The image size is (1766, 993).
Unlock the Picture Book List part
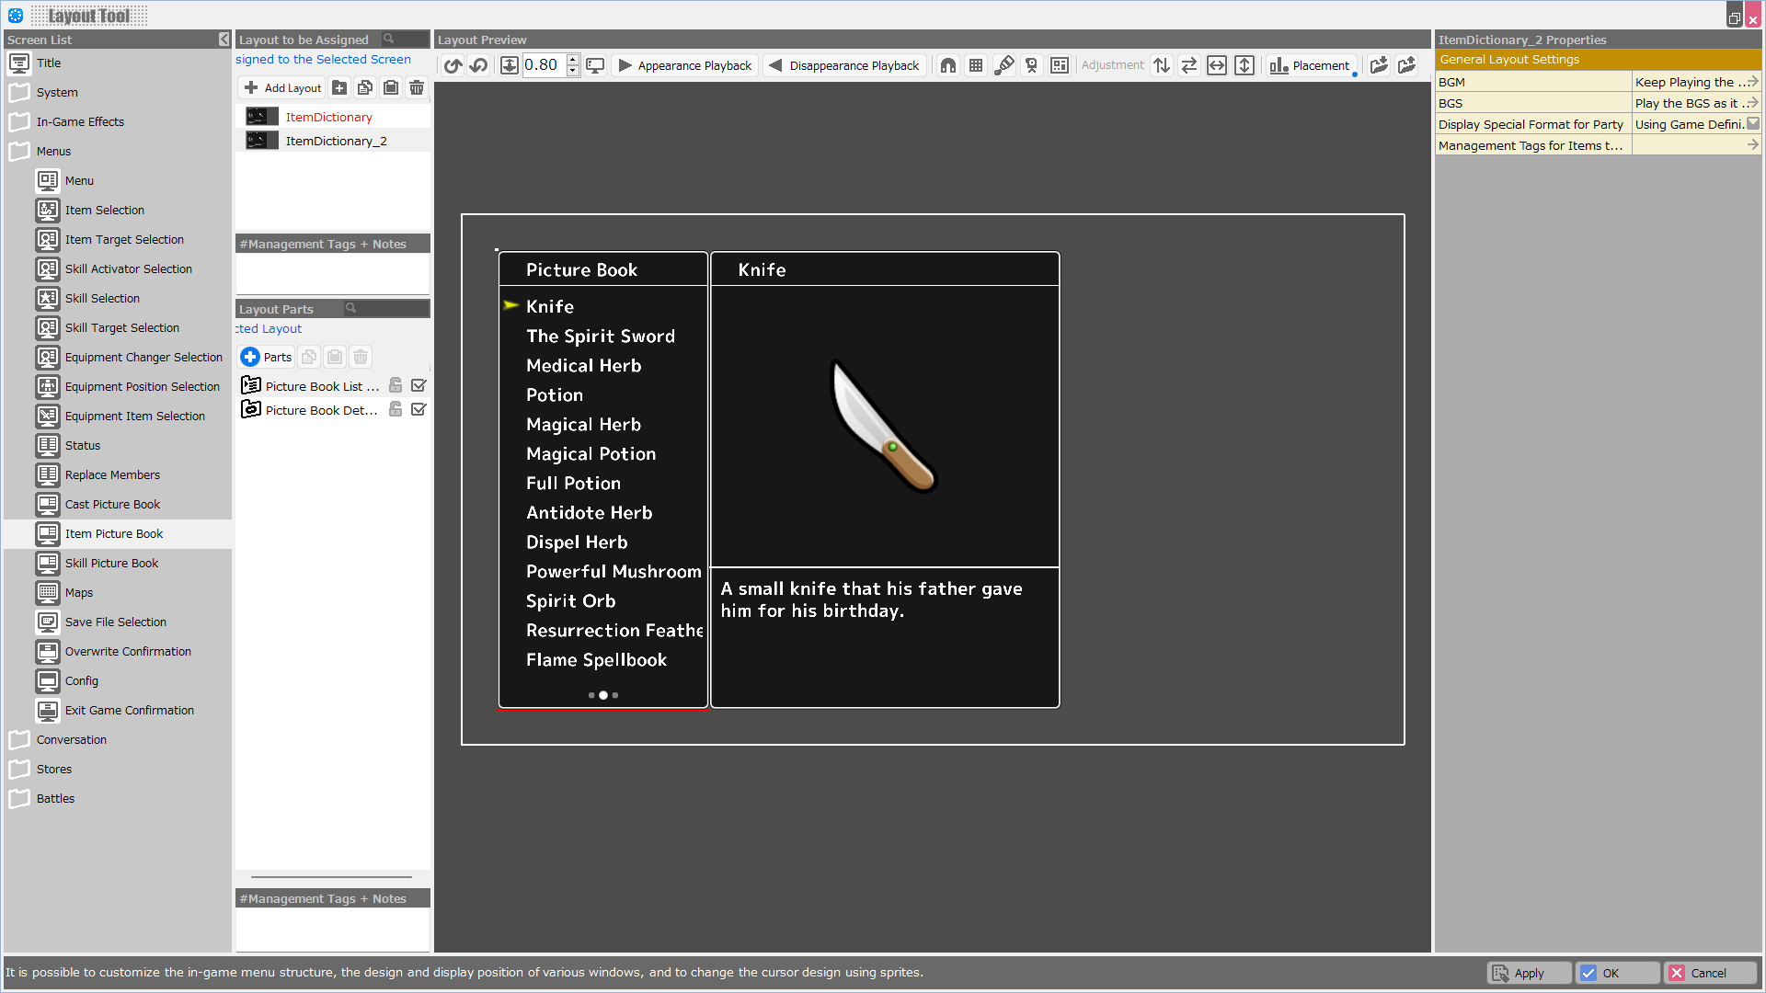(396, 385)
